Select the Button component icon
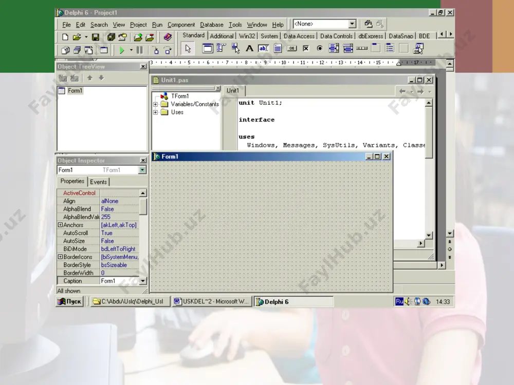The width and height of the screenshot is (514, 385). [292, 48]
